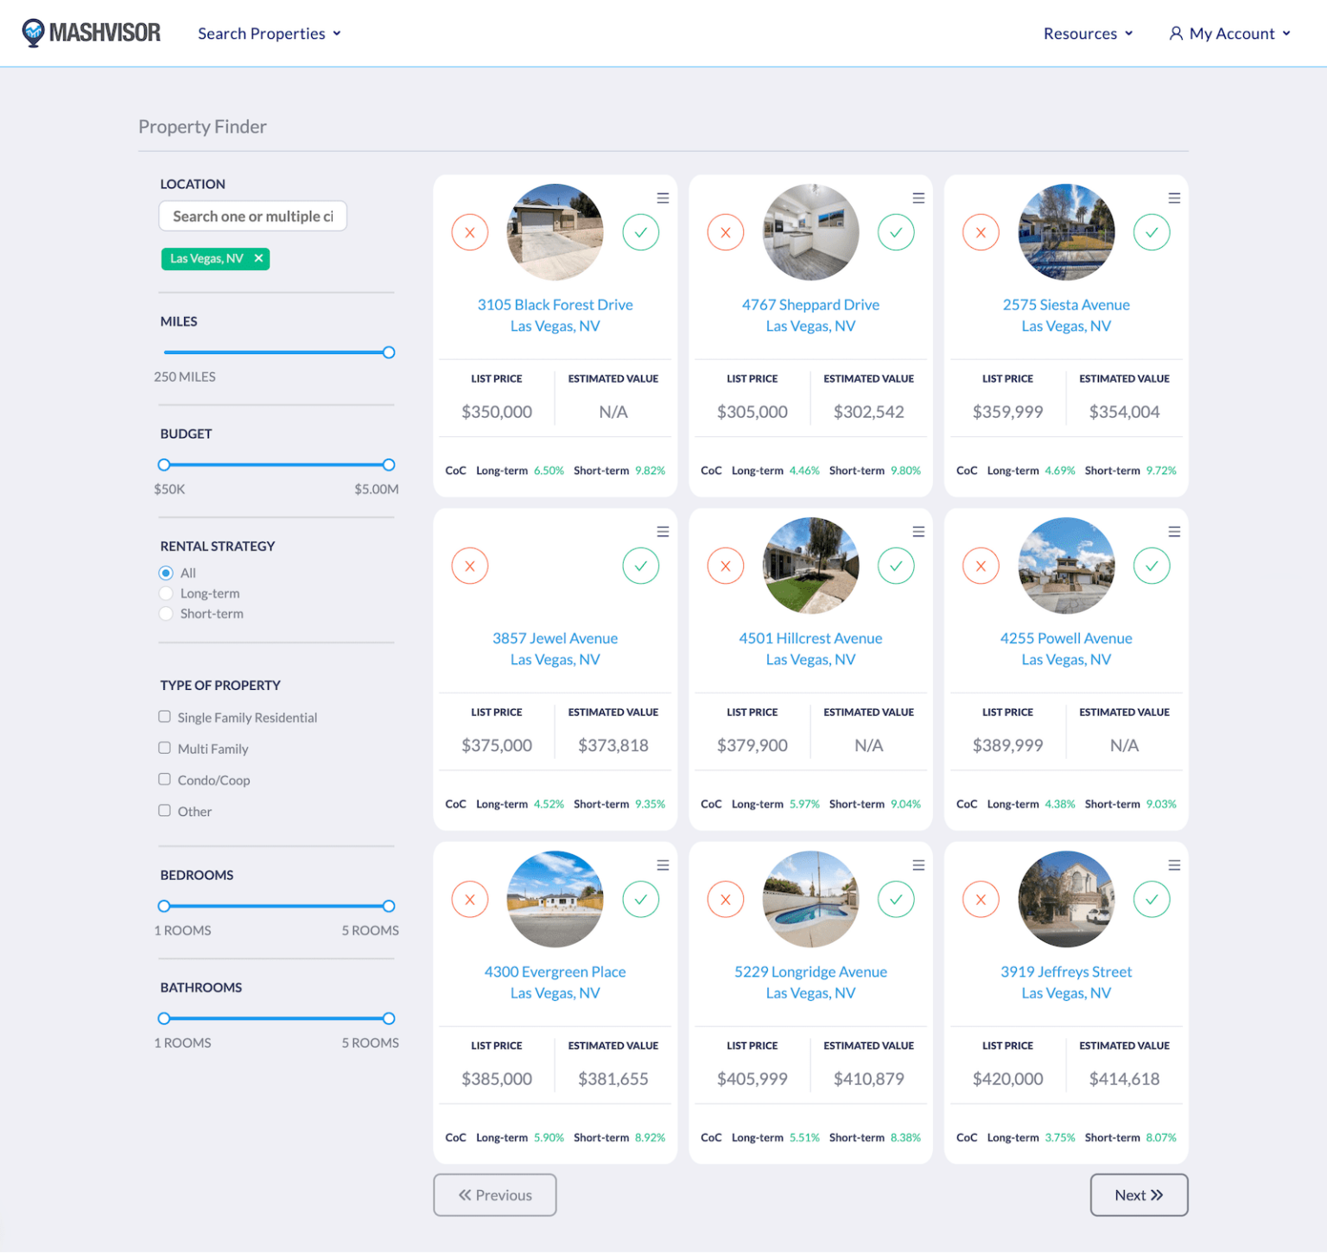
Task: Reject the 3105 Black Forest Drive property
Action: (470, 232)
